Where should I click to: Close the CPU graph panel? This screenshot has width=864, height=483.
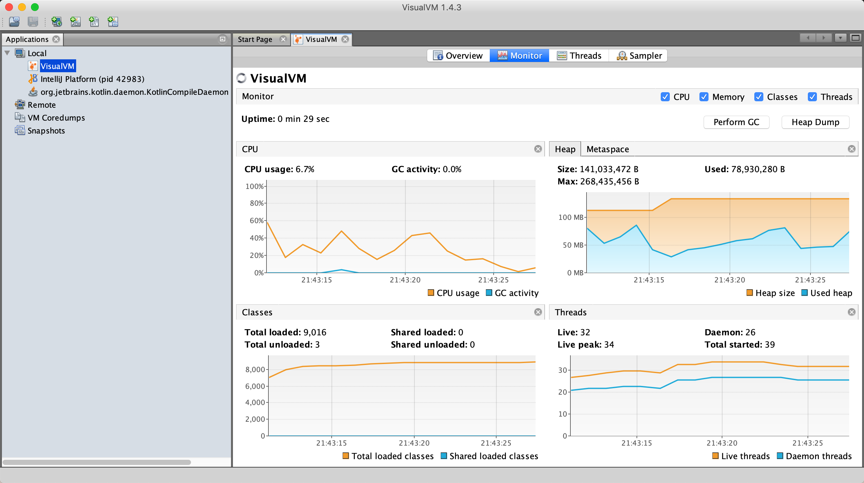(x=537, y=149)
